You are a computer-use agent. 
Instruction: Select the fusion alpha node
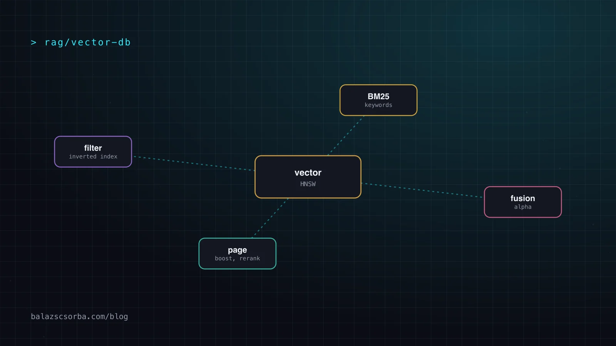point(523,202)
